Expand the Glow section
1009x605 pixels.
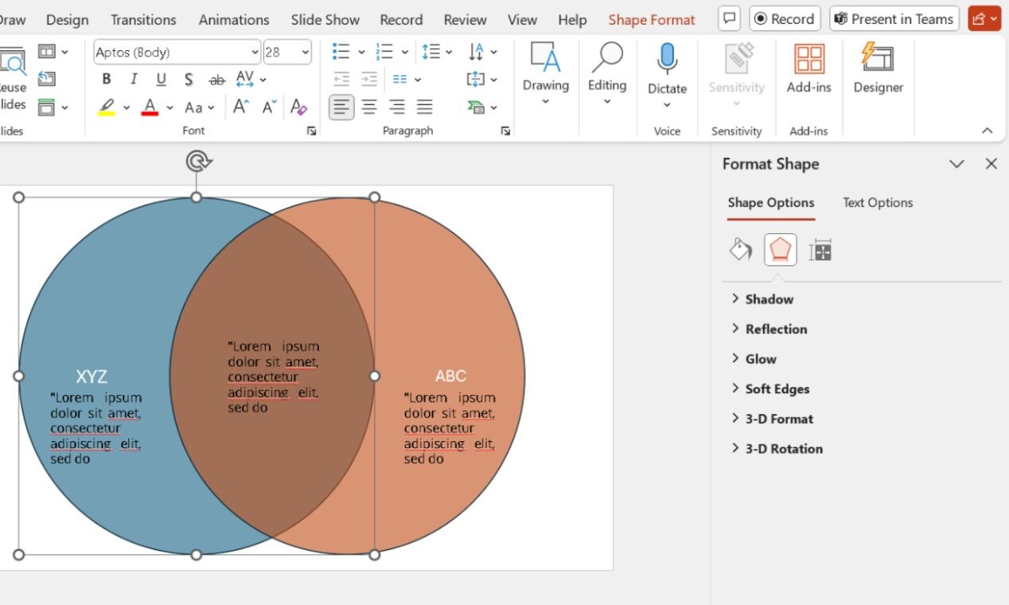pyautogui.click(x=754, y=359)
